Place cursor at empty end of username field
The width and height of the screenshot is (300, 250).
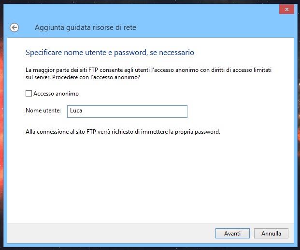pos(155,111)
